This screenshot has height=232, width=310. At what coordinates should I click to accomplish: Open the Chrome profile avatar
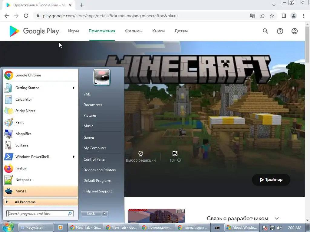point(294,16)
